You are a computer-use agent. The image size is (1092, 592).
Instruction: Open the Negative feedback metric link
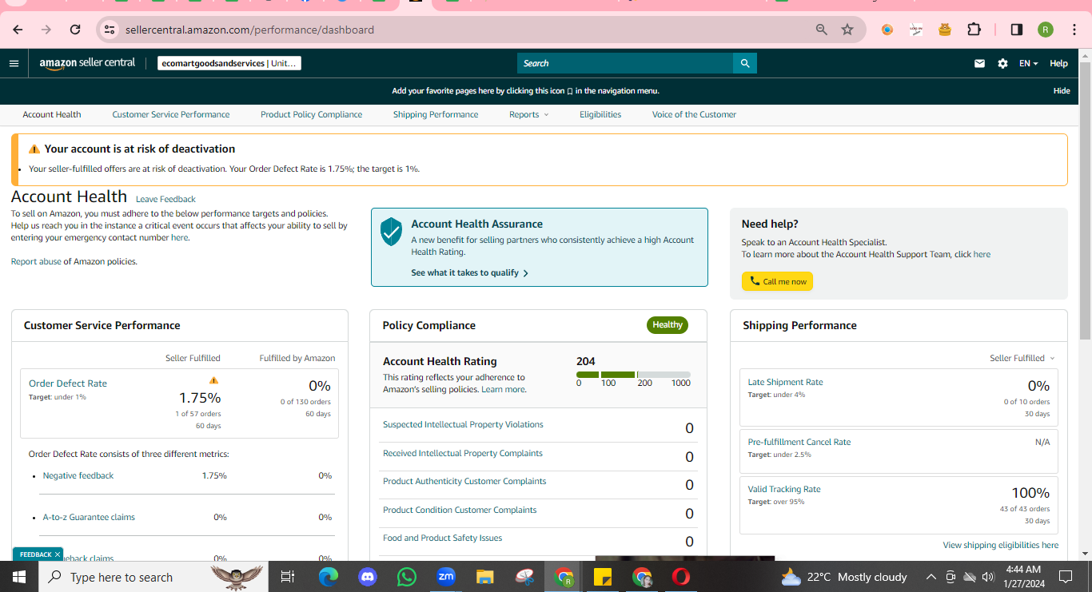78,475
